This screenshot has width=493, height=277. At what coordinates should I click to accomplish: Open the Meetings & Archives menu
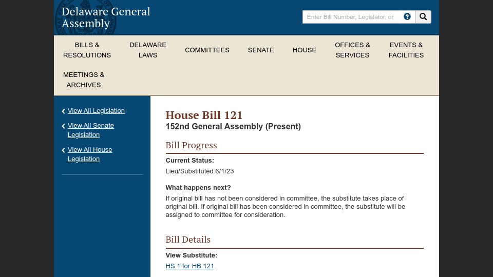[x=84, y=80]
